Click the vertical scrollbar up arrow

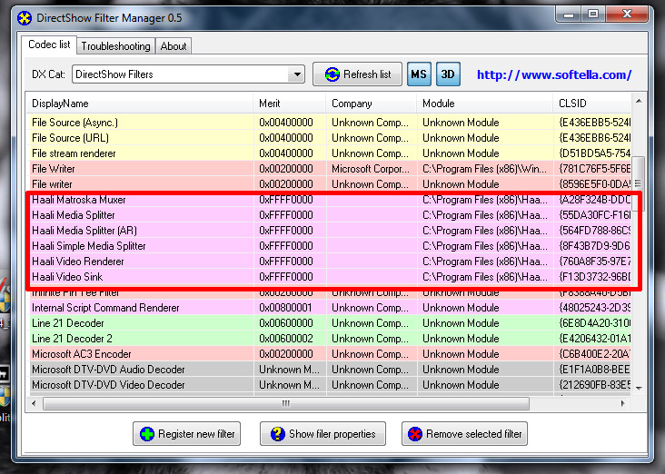coord(639,102)
